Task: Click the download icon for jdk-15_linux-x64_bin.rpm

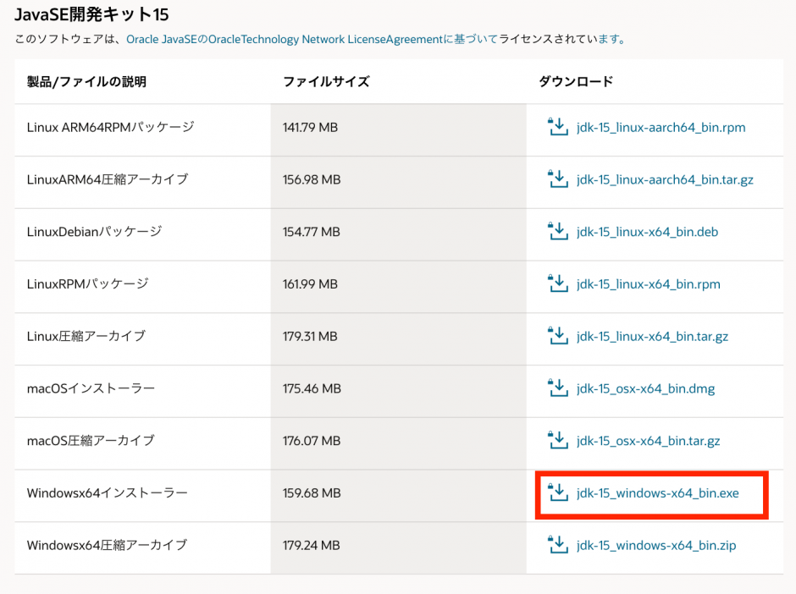Action: click(558, 283)
